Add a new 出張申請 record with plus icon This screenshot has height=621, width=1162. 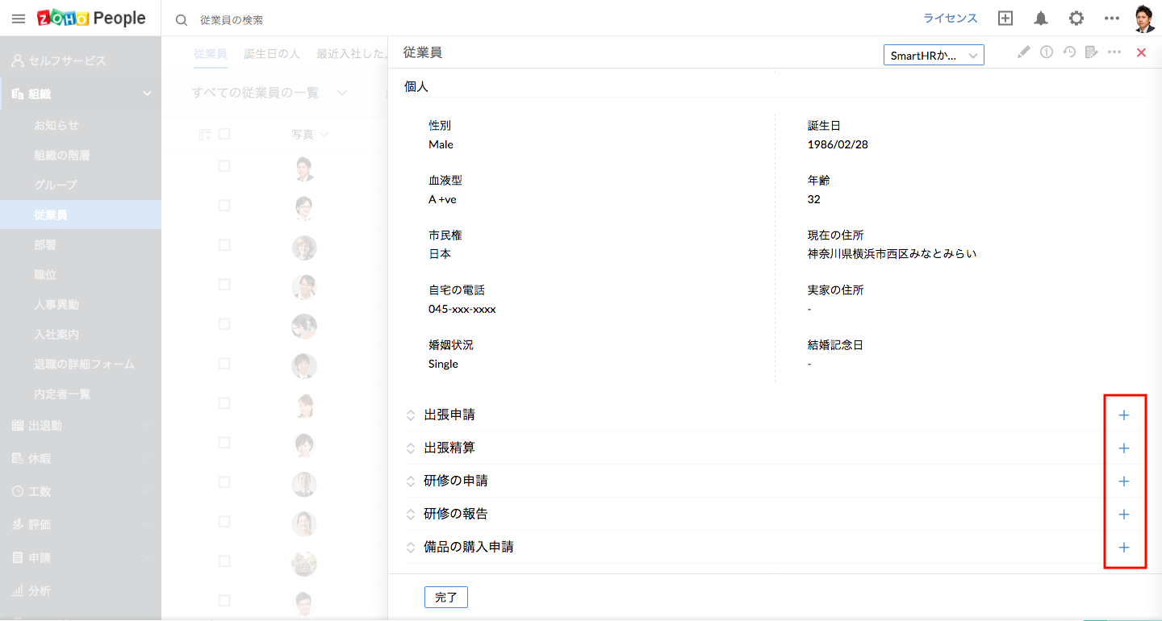pyautogui.click(x=1124, y=415)
